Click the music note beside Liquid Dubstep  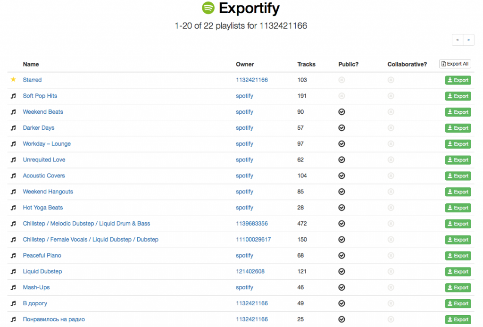pos(13,272)
